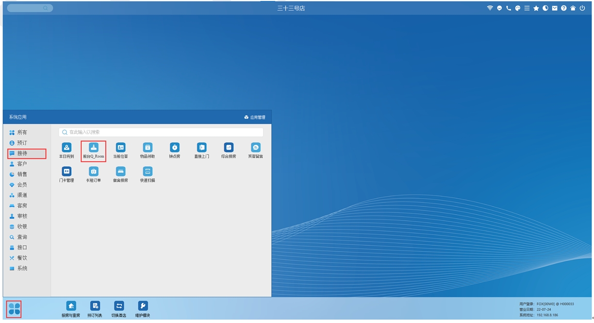
Task: Click the 三十三号店 title text
Action: coord(291,8)
